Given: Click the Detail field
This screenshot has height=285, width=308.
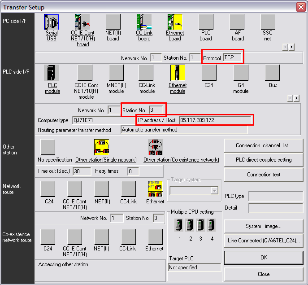Looking at the screenshot, I should click(x=276, y=208).
